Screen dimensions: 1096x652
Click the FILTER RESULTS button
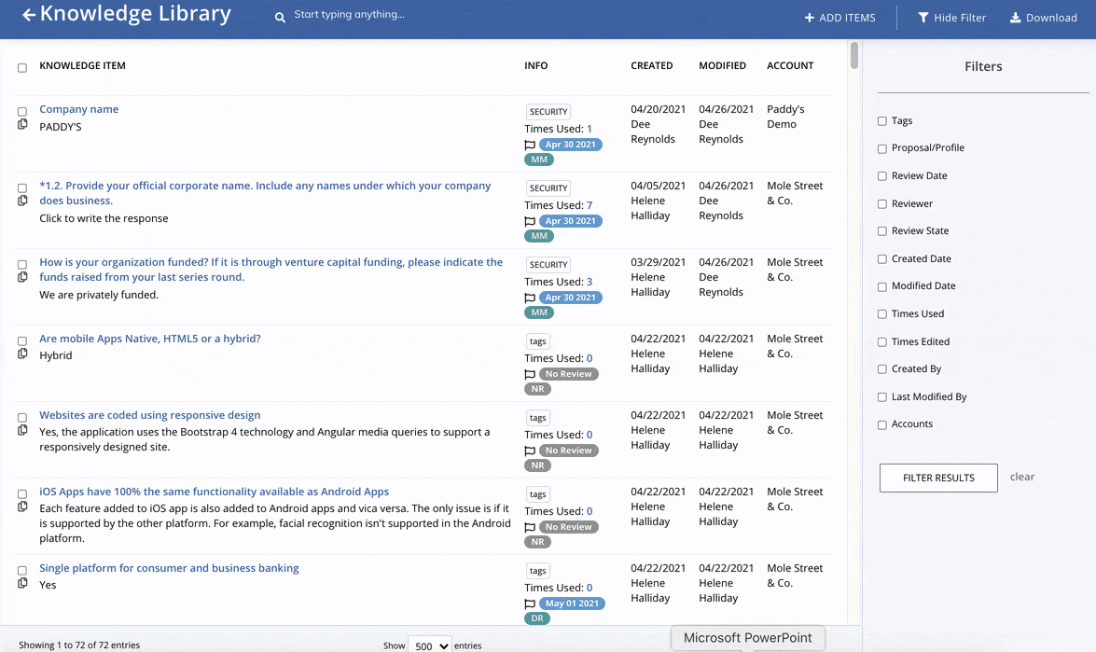(x=938, y=478)
